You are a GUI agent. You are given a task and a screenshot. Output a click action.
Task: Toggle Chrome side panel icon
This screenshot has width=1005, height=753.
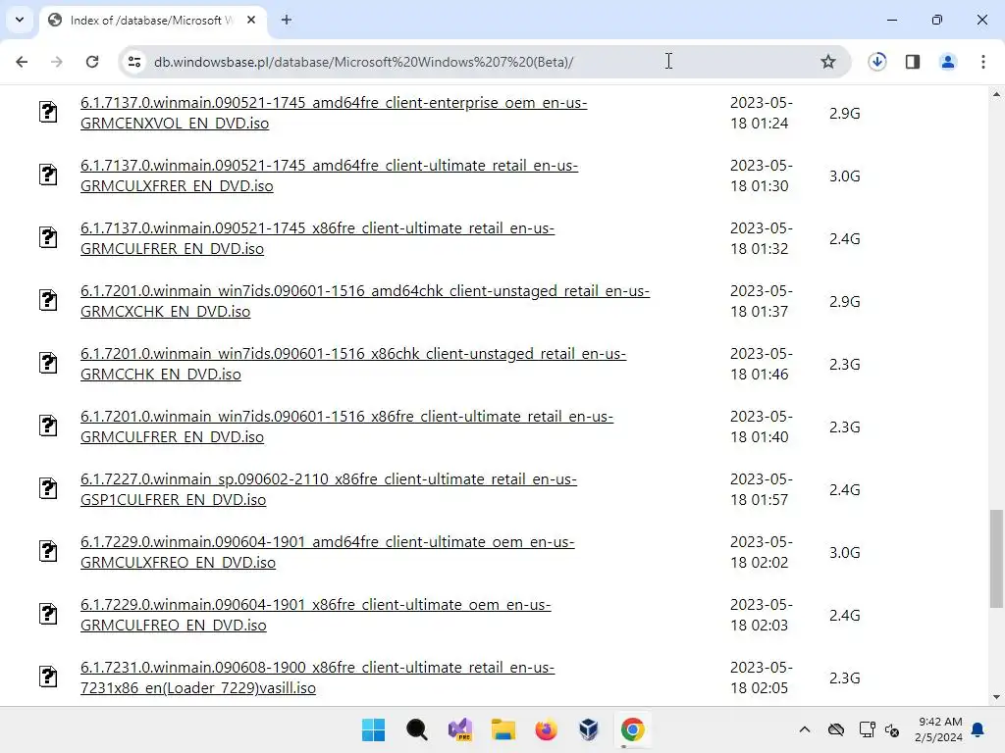[x=913, y=62]
